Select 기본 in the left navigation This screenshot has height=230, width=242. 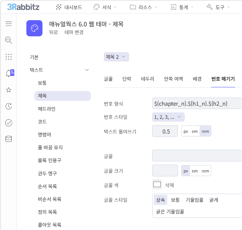34,57
